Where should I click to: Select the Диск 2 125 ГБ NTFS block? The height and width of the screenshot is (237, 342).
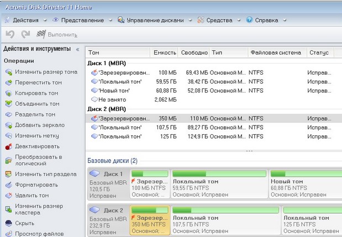click(x=312, y=220)
